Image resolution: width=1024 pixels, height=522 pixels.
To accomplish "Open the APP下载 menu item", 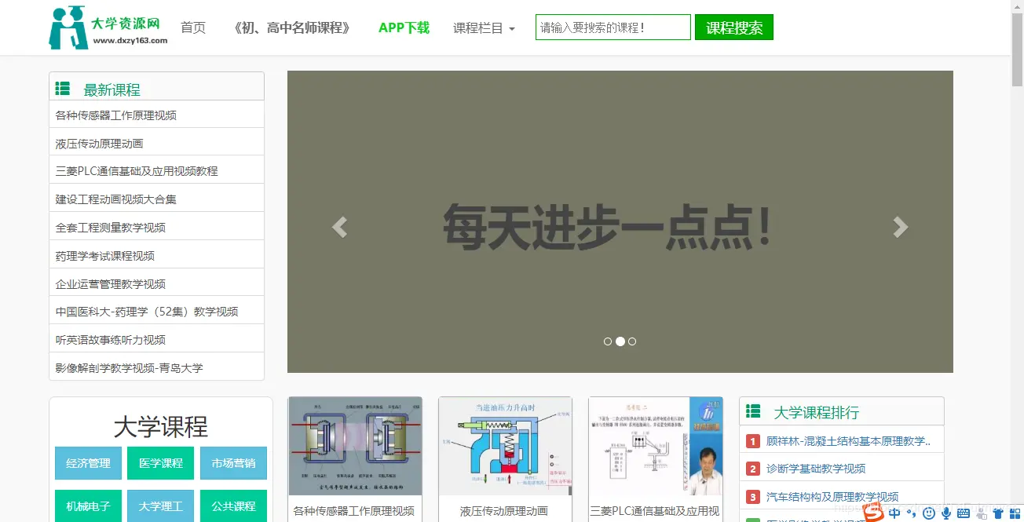I will coord(404,27).
